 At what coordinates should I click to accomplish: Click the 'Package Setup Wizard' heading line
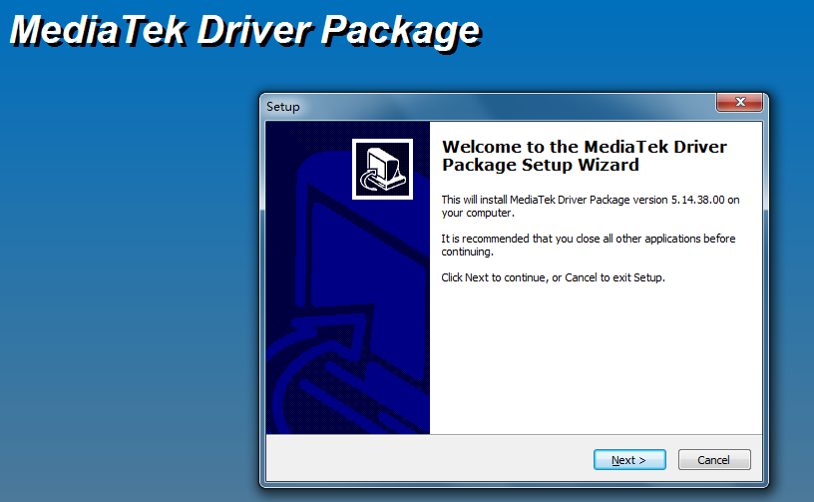[x=541, y=165]
